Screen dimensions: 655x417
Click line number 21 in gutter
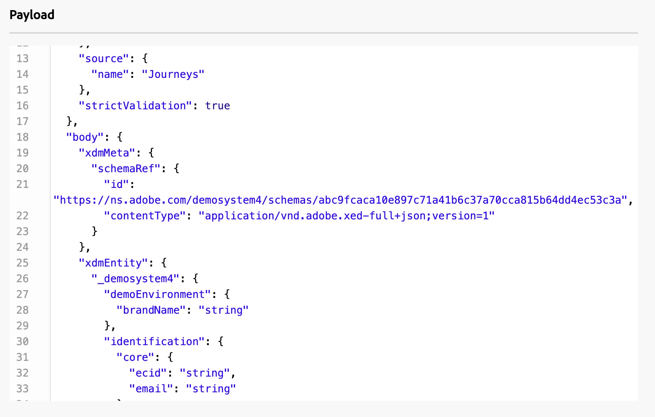tap(22, 184)
